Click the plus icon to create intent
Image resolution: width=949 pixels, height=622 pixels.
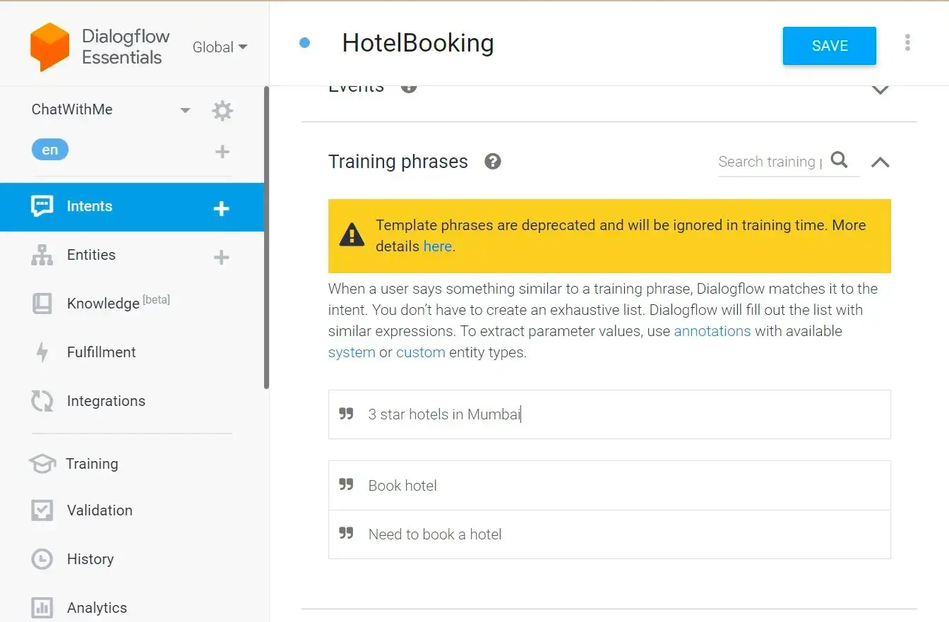222,208
